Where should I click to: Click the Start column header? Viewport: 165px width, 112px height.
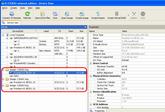(x=71, y=31)
